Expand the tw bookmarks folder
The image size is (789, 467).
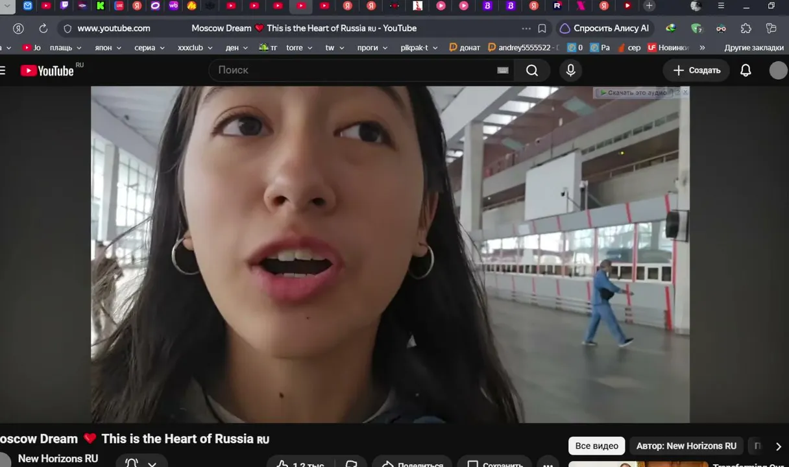pyautogui.click(x=334, y=48)
